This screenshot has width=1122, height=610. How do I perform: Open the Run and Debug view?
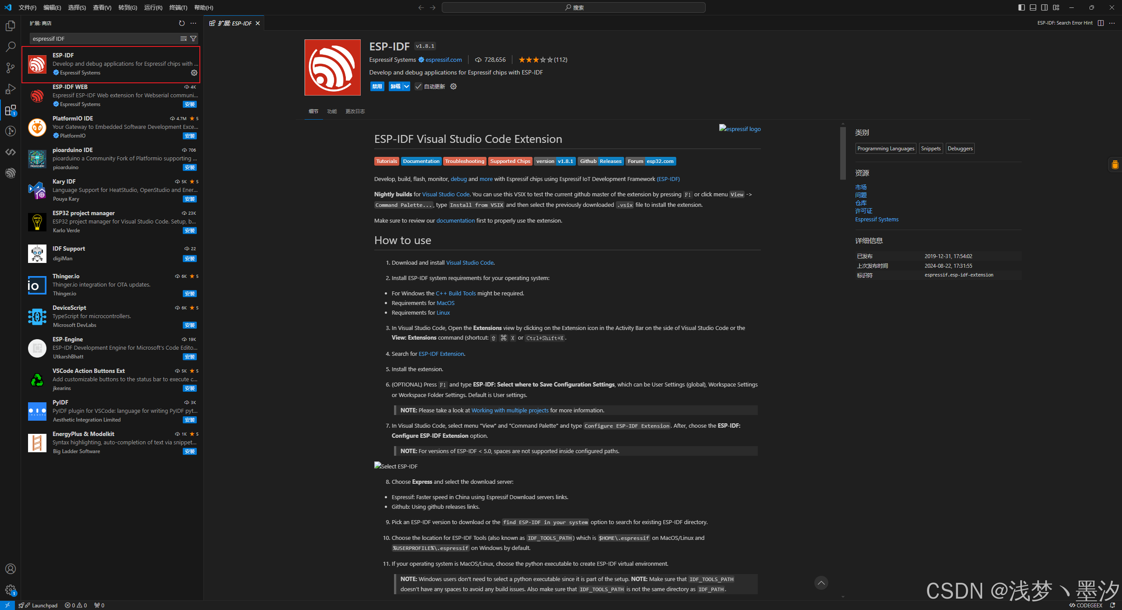click(11, 89)
